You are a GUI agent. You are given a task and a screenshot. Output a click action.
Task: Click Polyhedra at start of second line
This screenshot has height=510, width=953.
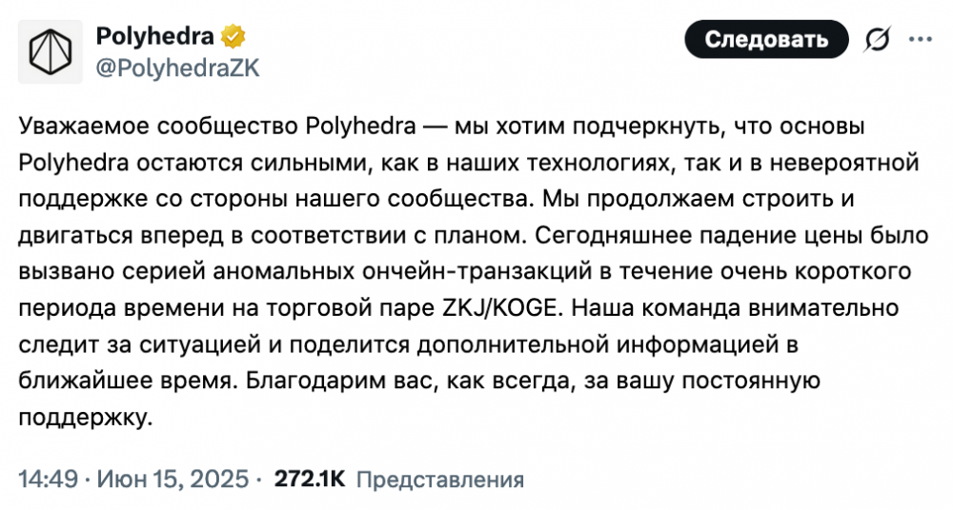pos(73,164)
